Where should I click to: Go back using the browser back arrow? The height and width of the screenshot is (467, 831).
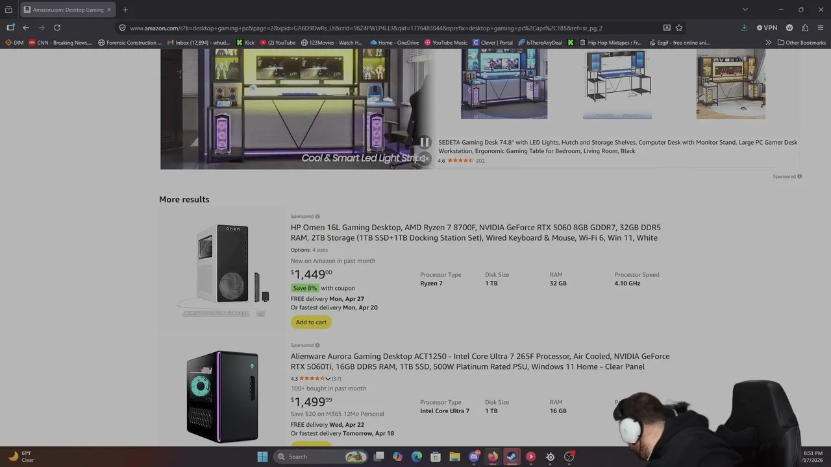pyautogui.click(x=25, y=28)
